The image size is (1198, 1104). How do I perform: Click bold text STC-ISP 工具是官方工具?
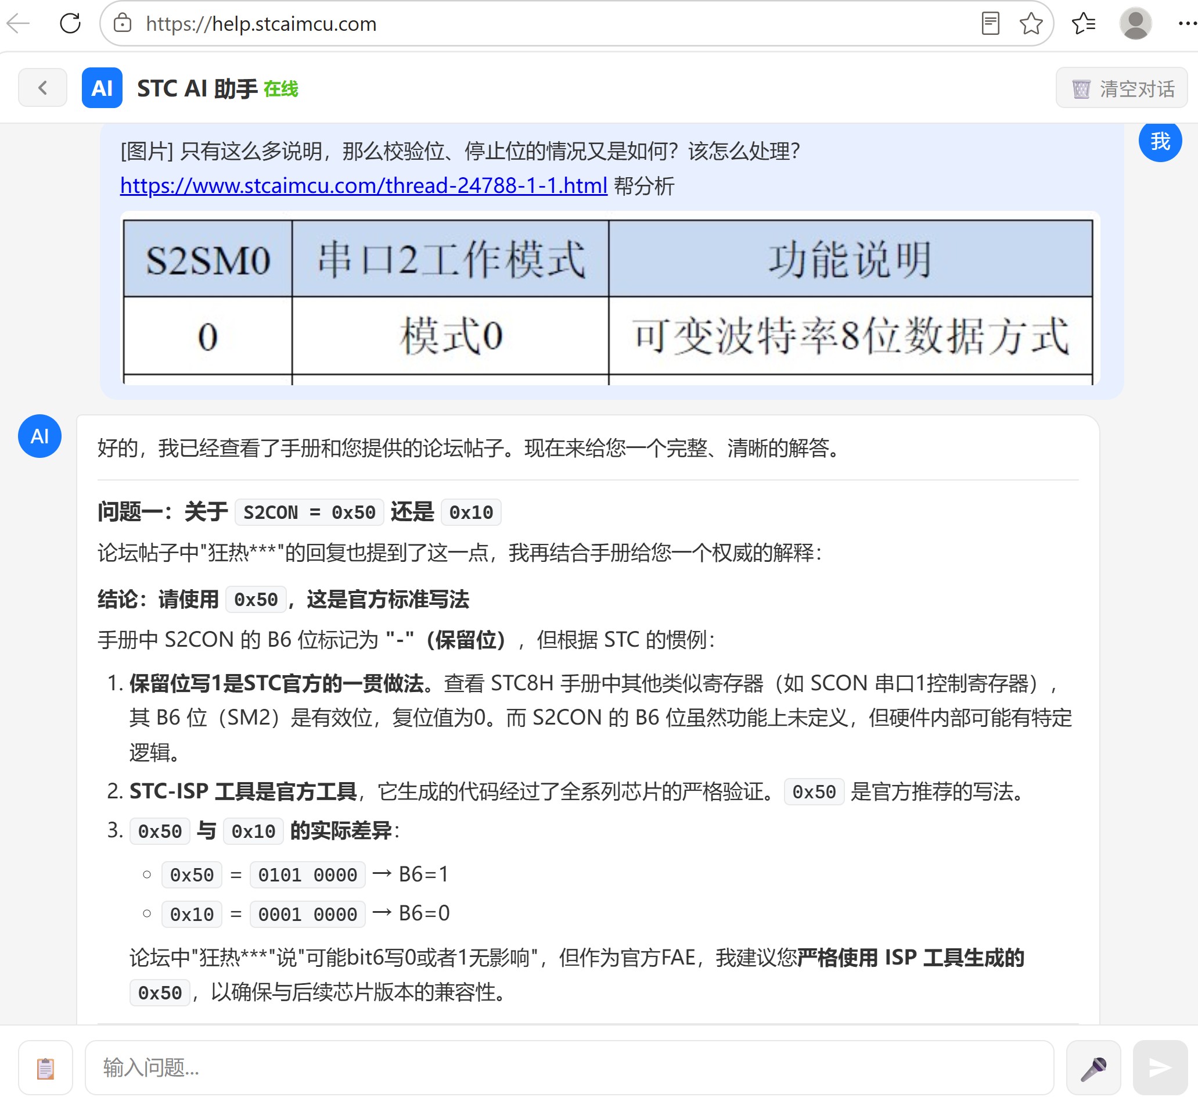243,791
